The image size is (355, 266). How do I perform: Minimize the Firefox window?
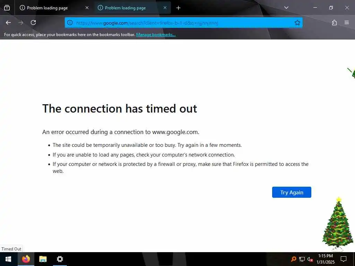click(315, 8)
